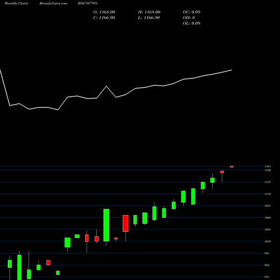Click the 935 price axis label
The height and width of the screenshot is (280, 280).
267,277
